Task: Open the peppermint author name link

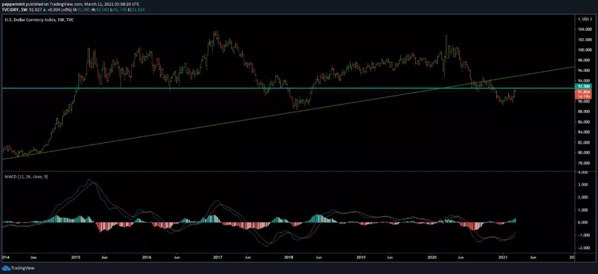Action: [x=13, y=3]
